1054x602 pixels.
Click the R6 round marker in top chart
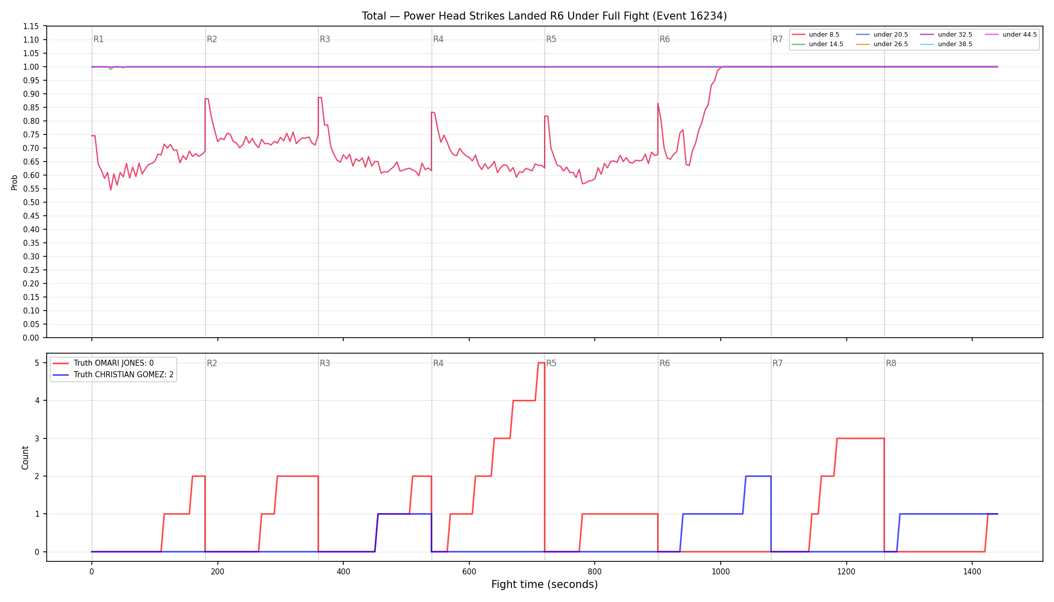tap(665, 39)
